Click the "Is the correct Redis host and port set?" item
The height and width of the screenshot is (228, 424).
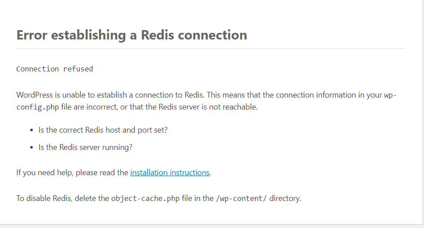point(103,130)
